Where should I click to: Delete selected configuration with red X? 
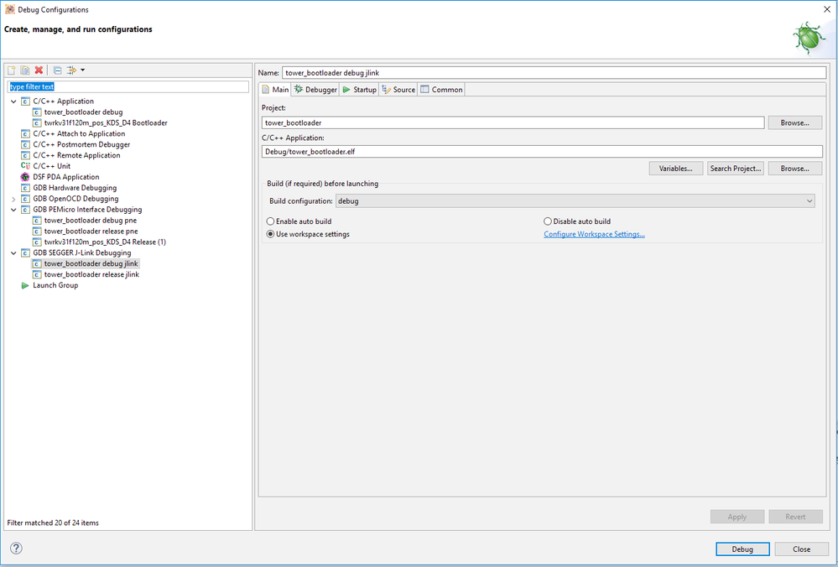click(39, 70)
